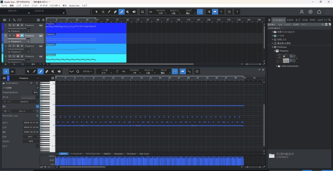333x171 pixels.
Task: Click the add track plus icon
Action: point(43,20)
